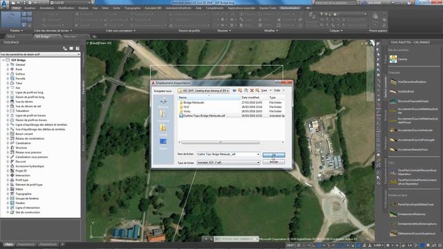443x249 pixels.
Task: Open the Nom de fichier dropdown arrow
Action: click(x=258, y=154)
